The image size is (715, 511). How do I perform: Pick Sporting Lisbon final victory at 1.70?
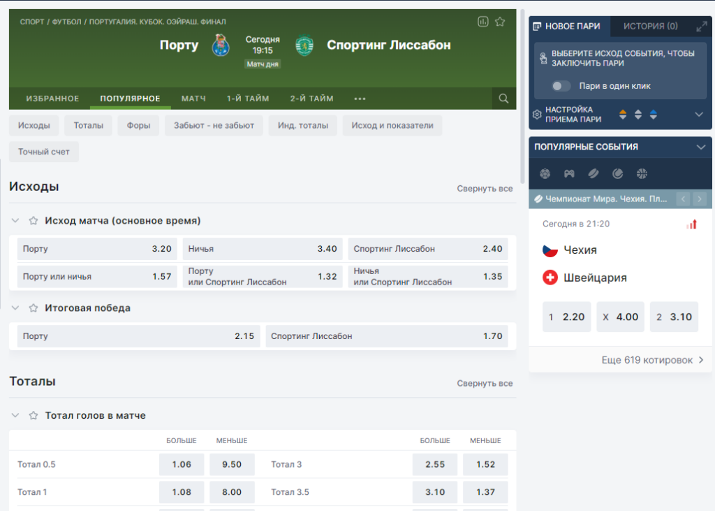point(387,336)
